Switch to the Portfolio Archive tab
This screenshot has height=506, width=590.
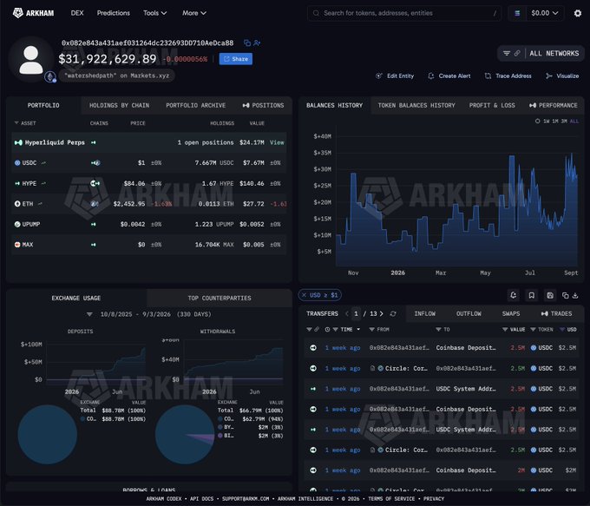point(196,105)
